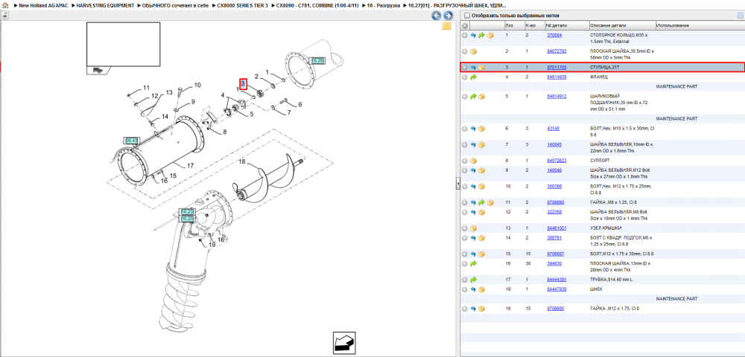Expand ФЛАНЕЦ row with plus icon

coord(465,77)
